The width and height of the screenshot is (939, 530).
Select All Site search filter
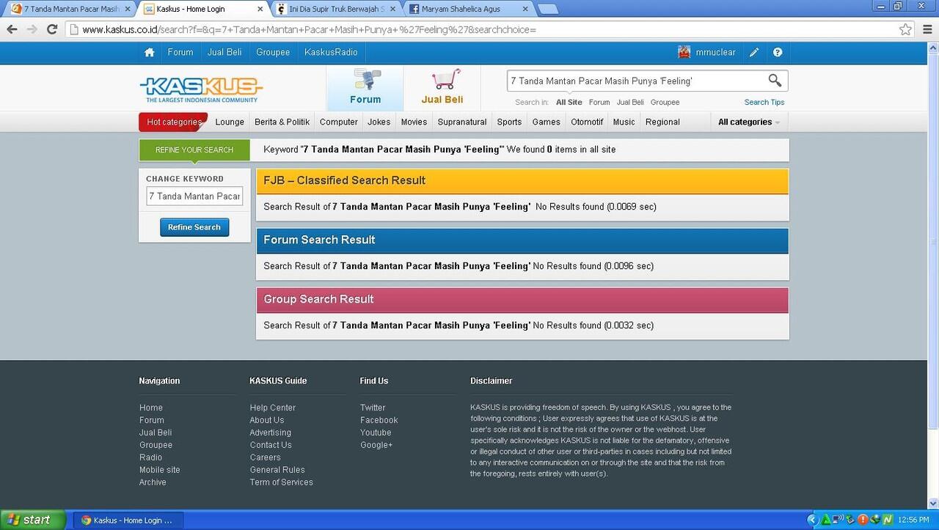pos(569,102)
